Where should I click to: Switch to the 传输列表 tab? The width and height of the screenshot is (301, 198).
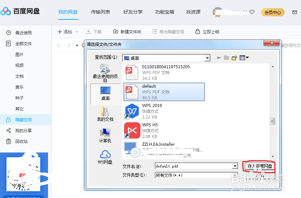pos(101,12)
